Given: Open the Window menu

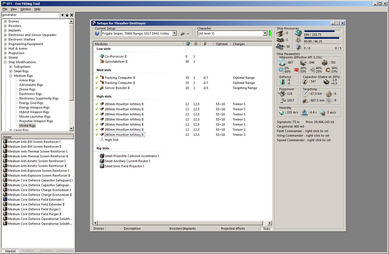Looking at the screenshot, I should (x=25, y=9).
